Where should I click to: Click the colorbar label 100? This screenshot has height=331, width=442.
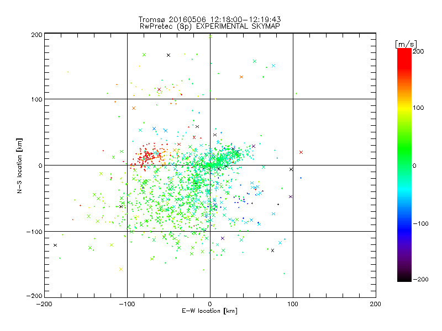[x=418, y=108]
